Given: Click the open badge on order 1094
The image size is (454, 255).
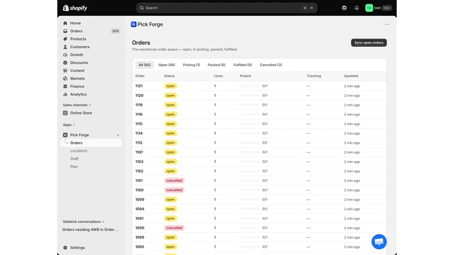Looking at the screenshot, I should pos(171,209).
